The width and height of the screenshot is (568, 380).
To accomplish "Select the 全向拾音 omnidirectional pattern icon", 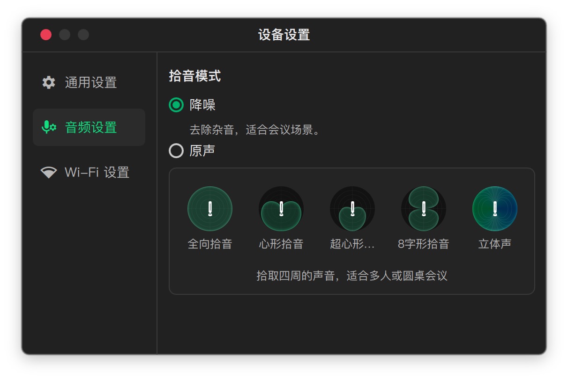I will click(210, 209).
